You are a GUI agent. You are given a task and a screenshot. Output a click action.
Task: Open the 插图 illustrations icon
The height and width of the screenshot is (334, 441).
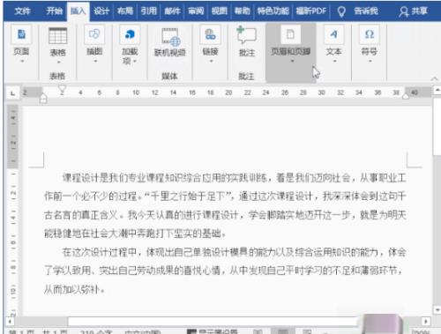pos(94,34)
